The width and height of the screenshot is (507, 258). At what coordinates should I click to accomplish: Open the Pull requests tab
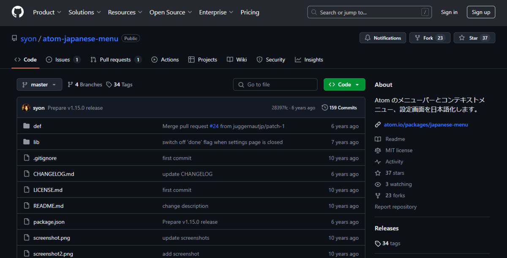pos(116,60)
